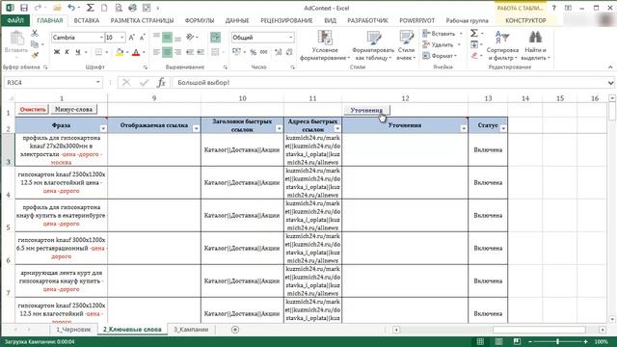This screenshot has width=617, height=347.
Task: Open filter dropdown on Отображаемая ссылка column
Action: (197, 128)
